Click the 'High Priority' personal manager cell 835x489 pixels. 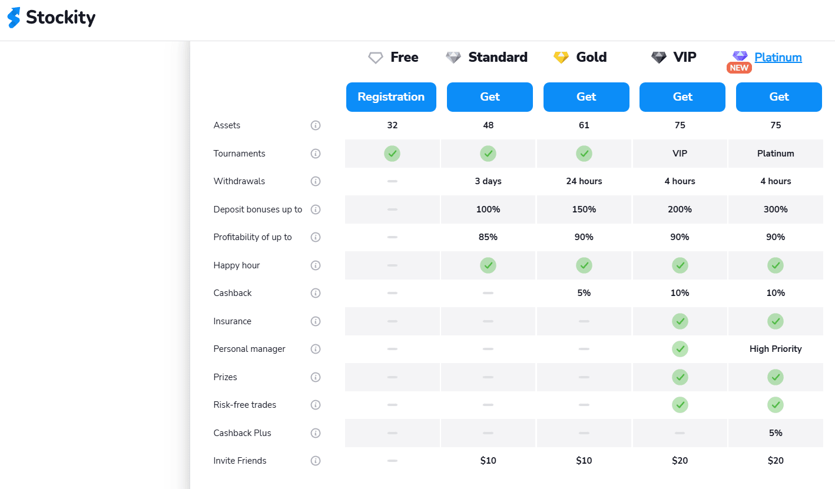click(x=776, y=349)
